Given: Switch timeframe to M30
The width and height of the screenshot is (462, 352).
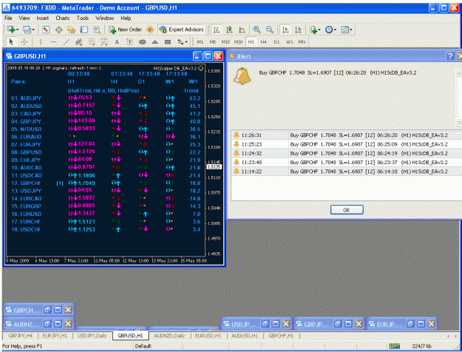Looking at the screenshot, I should tap(238, 42).
